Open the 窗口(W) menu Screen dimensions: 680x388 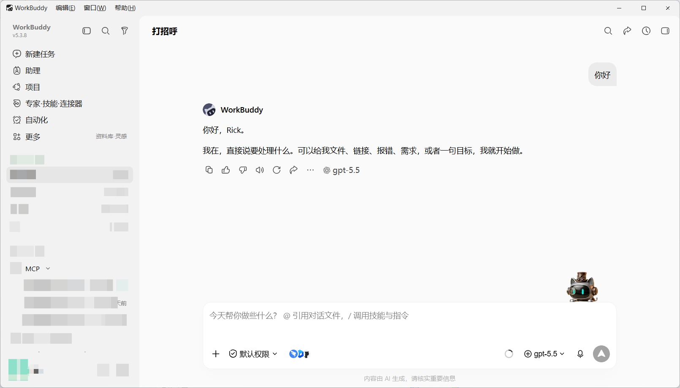coord(95,8)
